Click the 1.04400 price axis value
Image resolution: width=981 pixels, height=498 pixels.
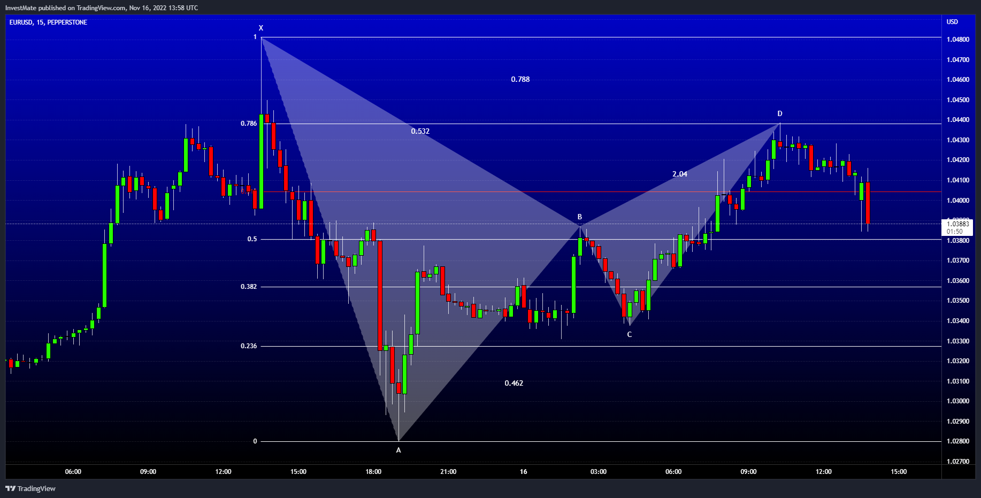[x=958, y=120]
